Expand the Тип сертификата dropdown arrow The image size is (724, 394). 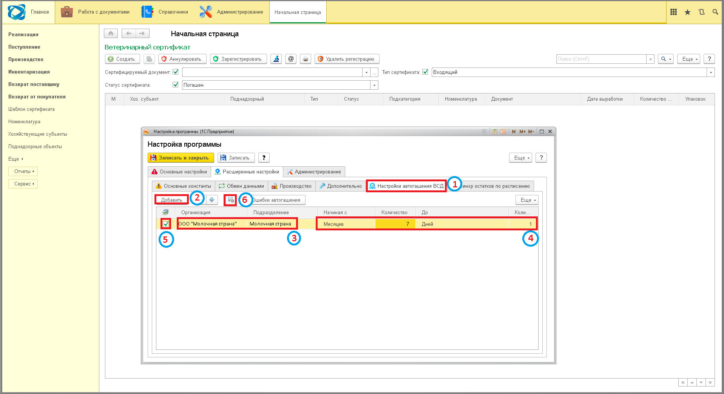(711, 72)
